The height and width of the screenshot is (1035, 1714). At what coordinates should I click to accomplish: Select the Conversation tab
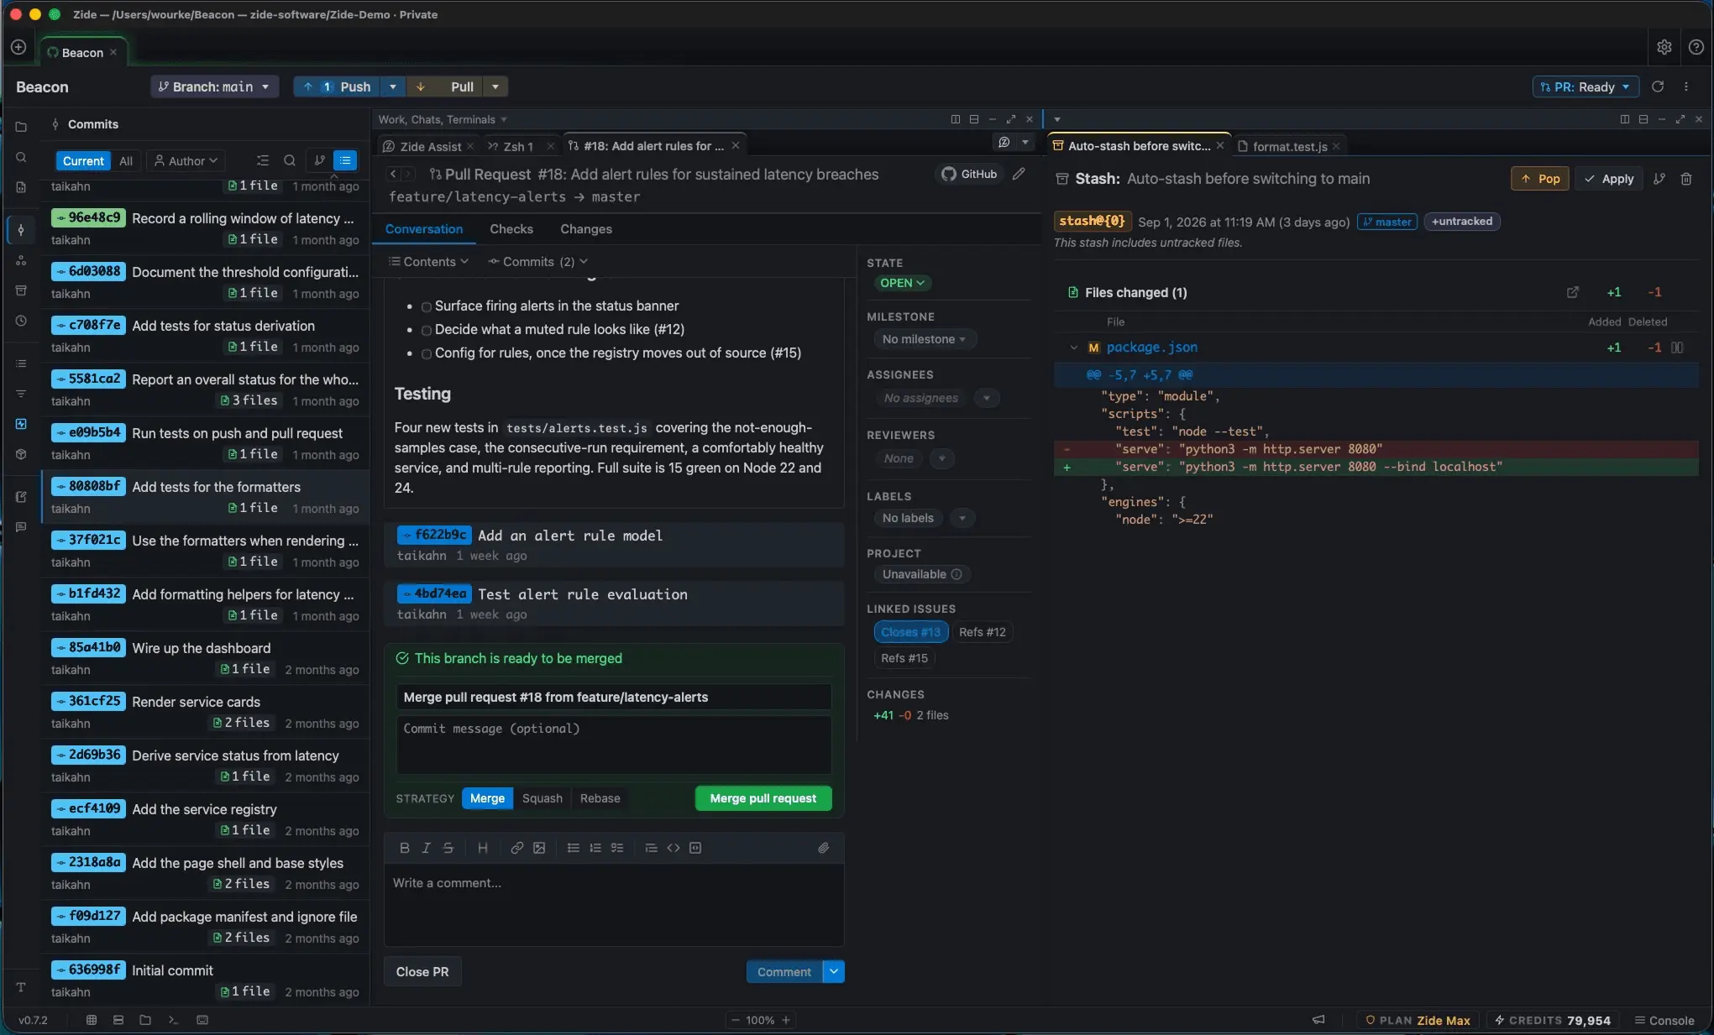tap(423, 229)
